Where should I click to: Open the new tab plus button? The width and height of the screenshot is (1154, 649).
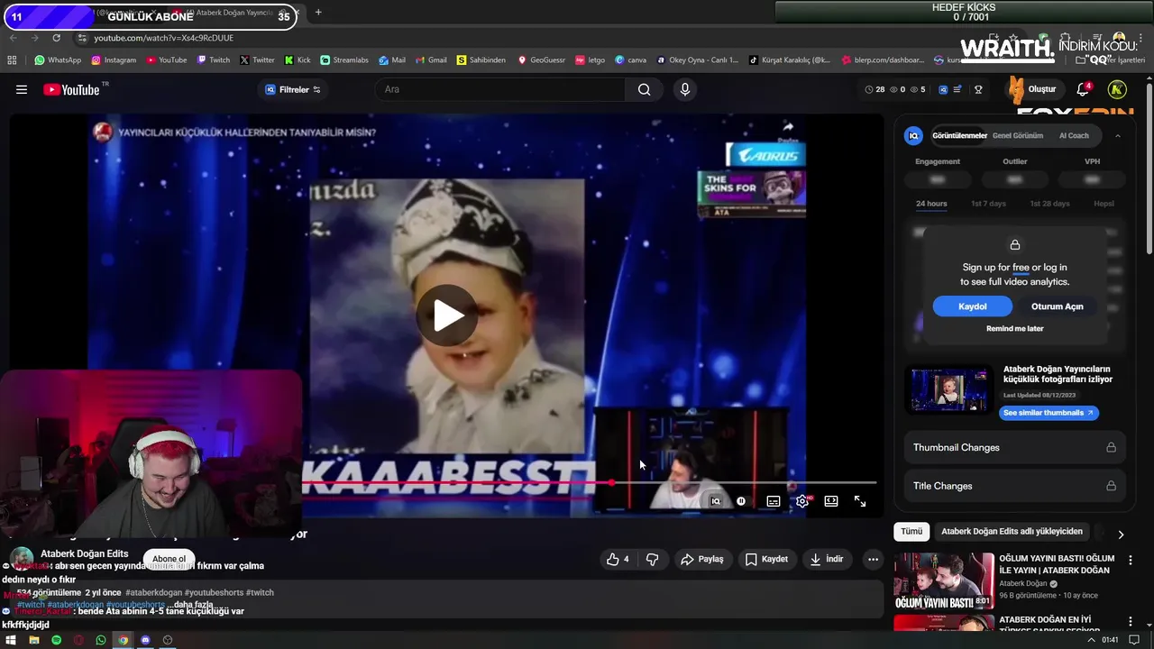[318, 13]
